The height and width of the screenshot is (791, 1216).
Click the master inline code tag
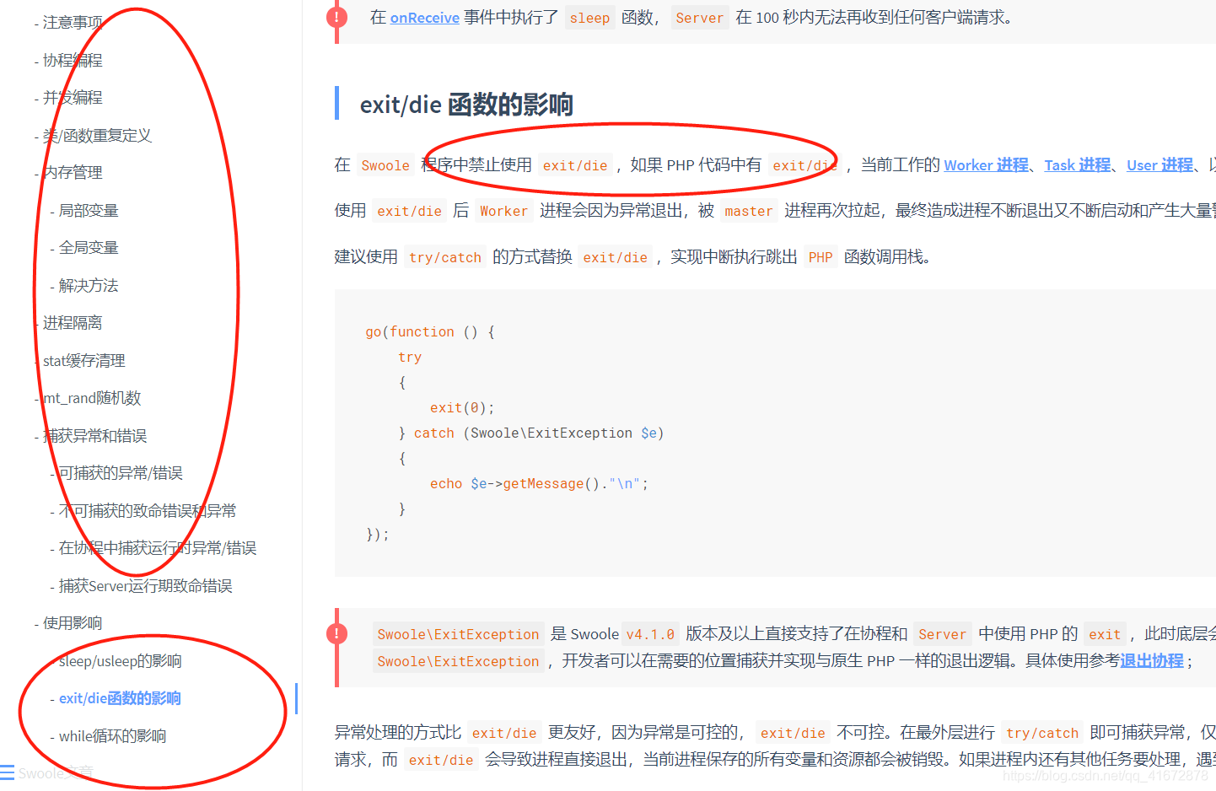pyautogui.click(x=749, y=211)
